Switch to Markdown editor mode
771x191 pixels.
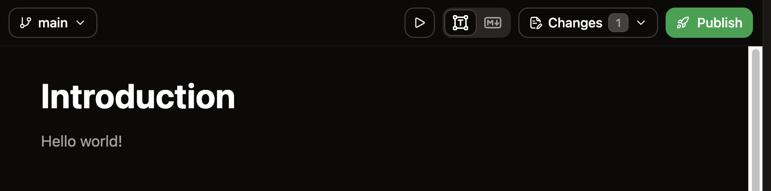493,23
